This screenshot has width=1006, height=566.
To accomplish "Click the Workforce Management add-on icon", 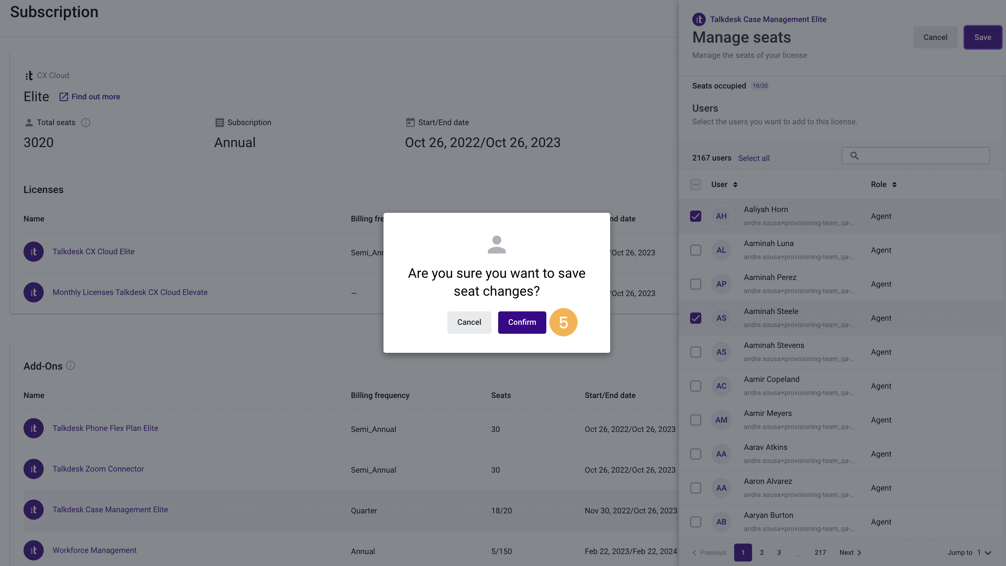I will click(34, 550).
